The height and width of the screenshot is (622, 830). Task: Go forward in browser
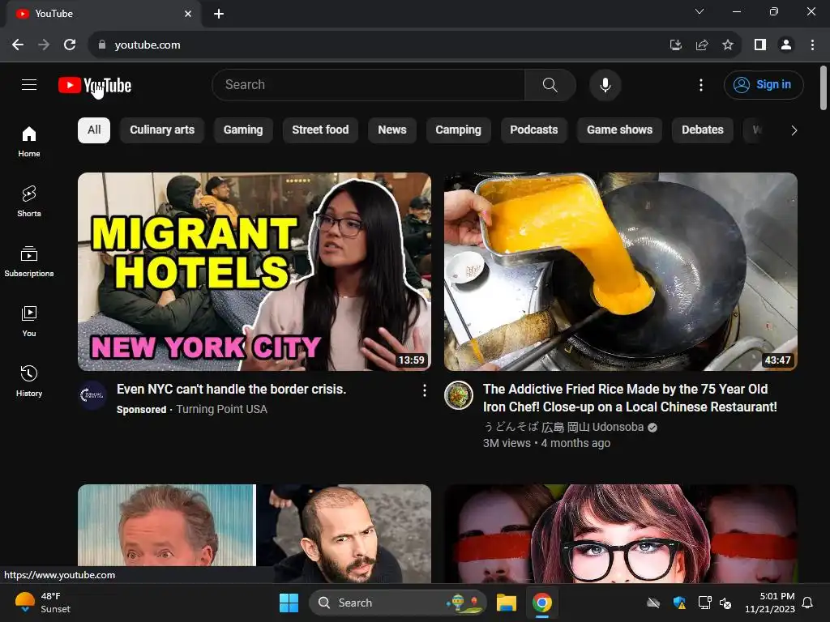tap(44, 45)
